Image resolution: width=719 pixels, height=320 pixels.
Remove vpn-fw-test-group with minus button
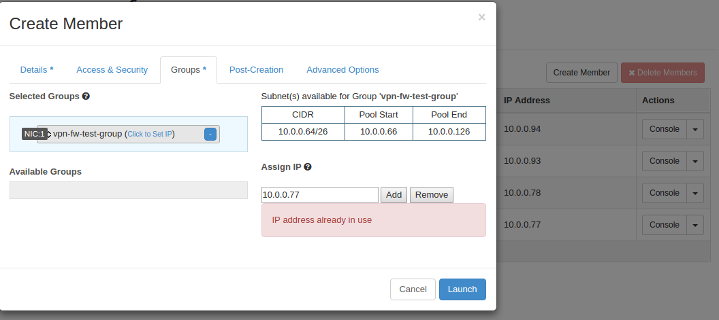pos(210,134)
